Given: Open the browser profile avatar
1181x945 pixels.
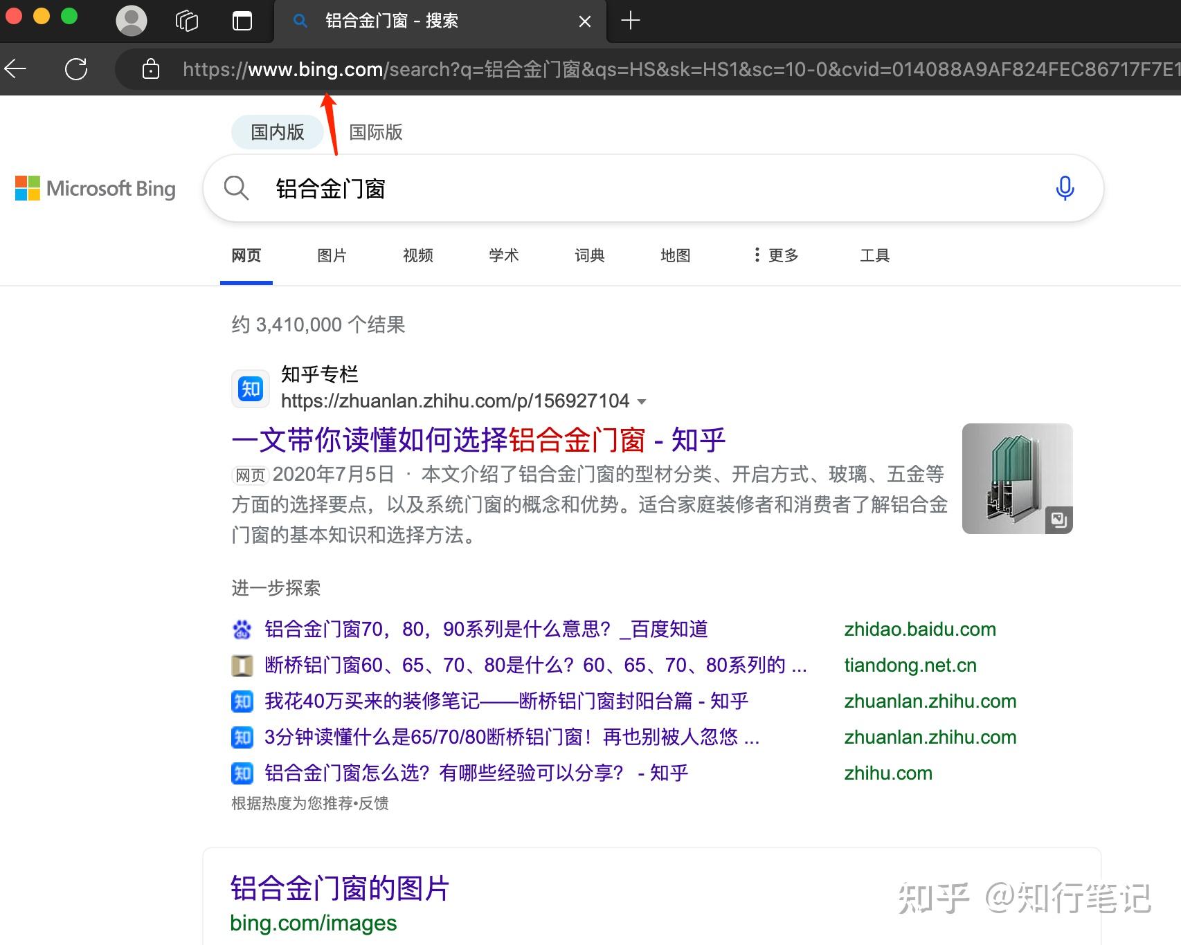Looking at the screenshot, I should 132,21.
